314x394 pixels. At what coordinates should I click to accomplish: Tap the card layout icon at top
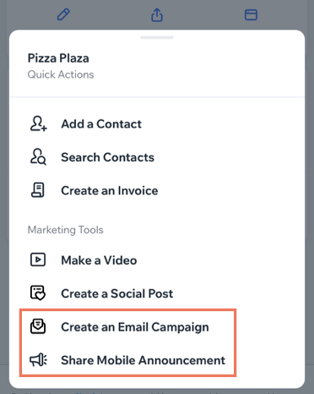click(251, 14)
